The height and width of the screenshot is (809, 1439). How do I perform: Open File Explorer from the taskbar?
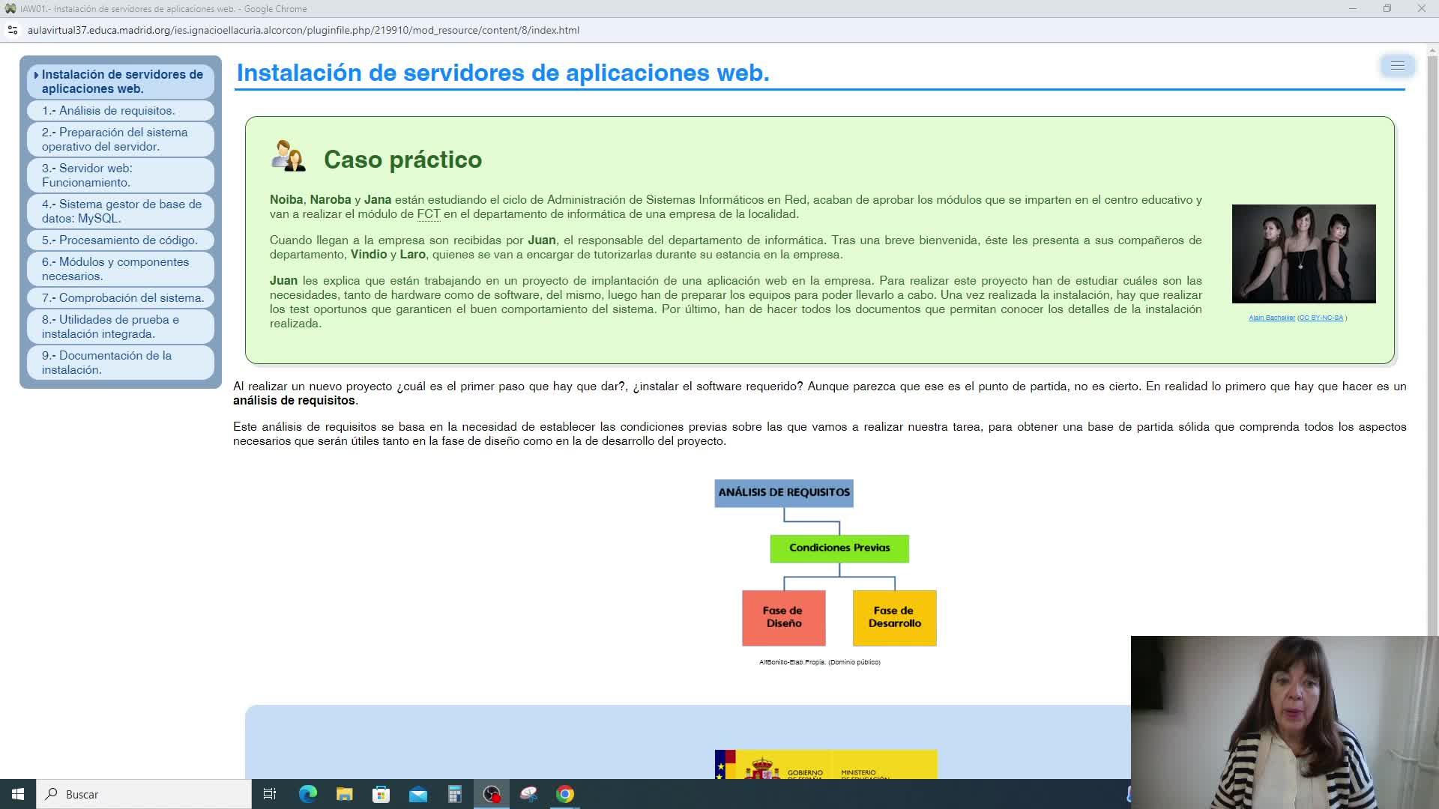(x=344, y=794)
